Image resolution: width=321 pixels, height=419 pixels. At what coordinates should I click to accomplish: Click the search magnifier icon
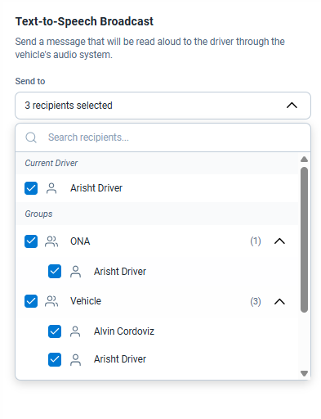31,137
